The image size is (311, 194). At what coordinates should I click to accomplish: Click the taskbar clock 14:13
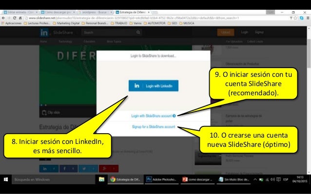[x=300, y=179]
